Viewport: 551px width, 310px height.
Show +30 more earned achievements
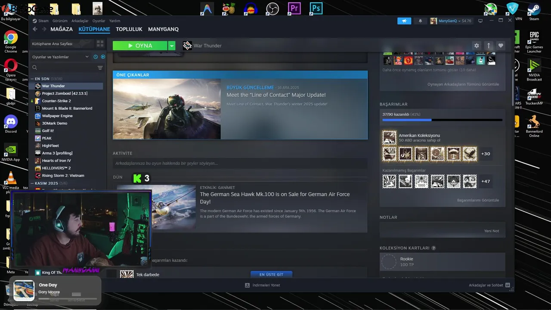pyautogui.click(x=486, y=154)
